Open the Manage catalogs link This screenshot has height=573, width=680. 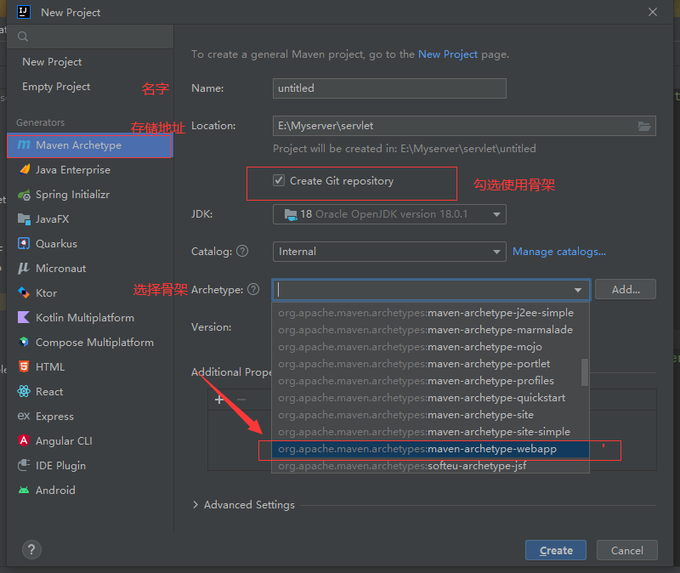pyautogui.click(x=559, y=252)
